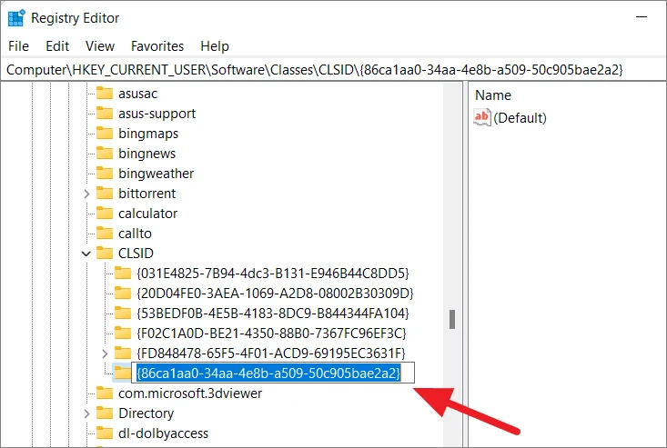Open the Favorites menu
Screen dimensions: 667x448
[157, 45]
